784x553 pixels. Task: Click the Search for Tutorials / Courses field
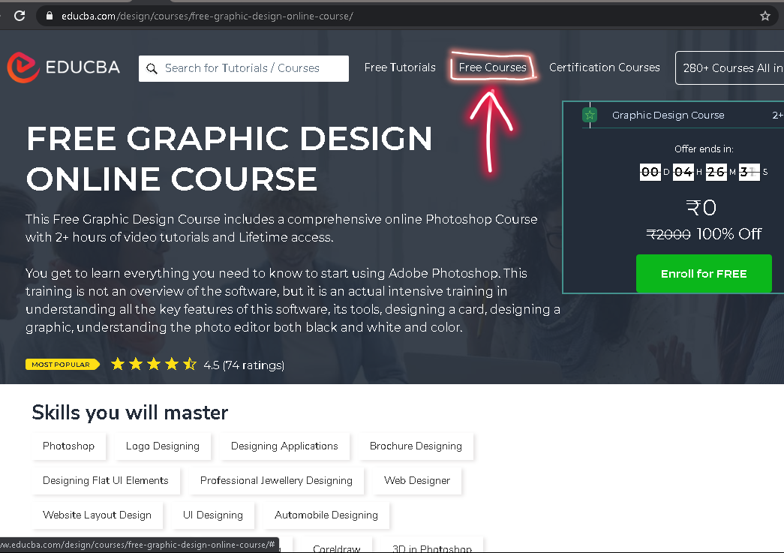click(x=243, y=68)
